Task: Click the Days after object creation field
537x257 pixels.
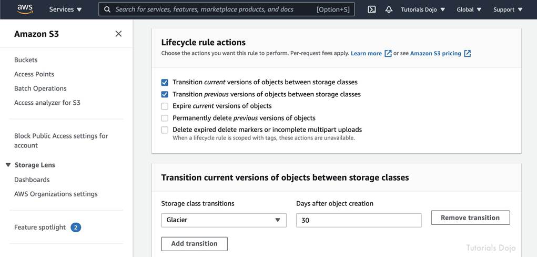Action: coord(359,220)
